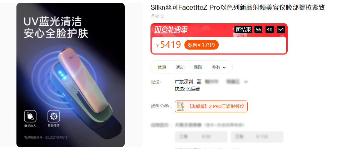The image size is (362, 149).
Task: Open the 活动 tab
Action: (x=180, y=67)
